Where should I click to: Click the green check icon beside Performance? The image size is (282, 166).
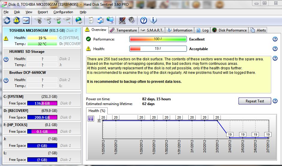[88, 39]
